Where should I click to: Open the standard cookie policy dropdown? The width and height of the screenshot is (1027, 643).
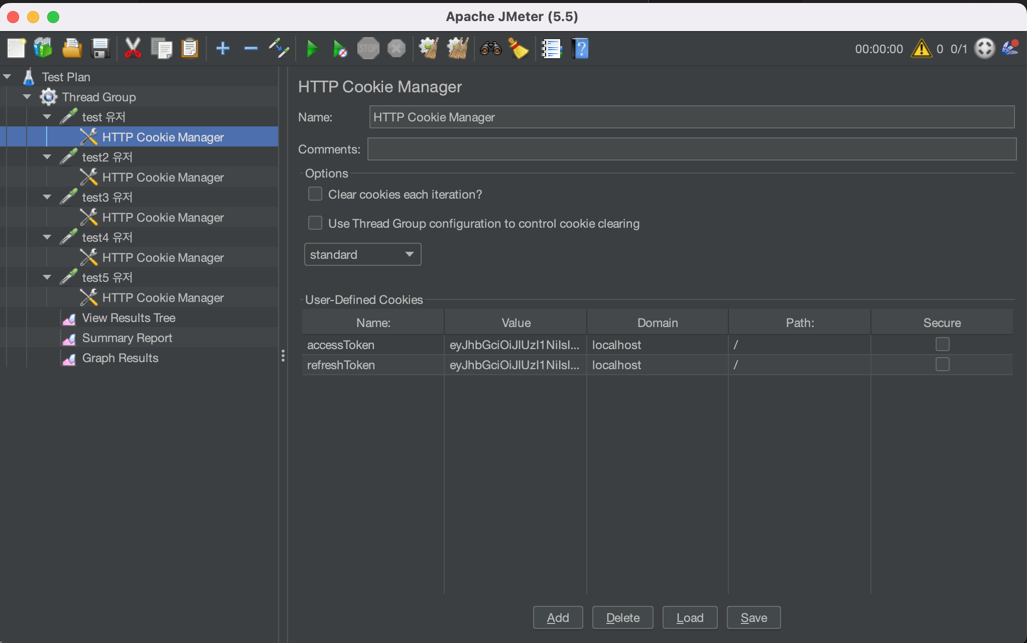coord(362,254)
